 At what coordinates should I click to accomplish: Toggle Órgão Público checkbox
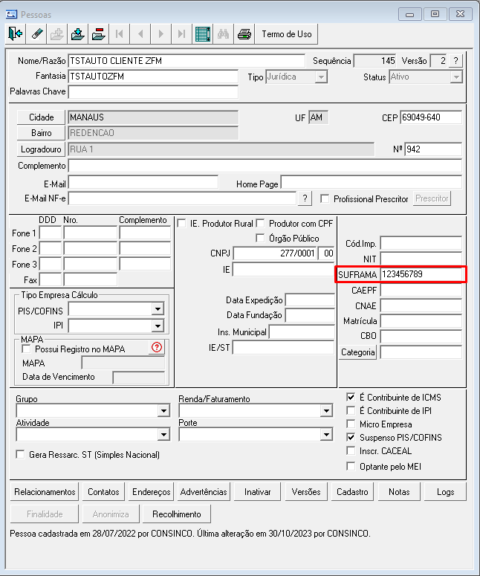click(x=260, y=239)
